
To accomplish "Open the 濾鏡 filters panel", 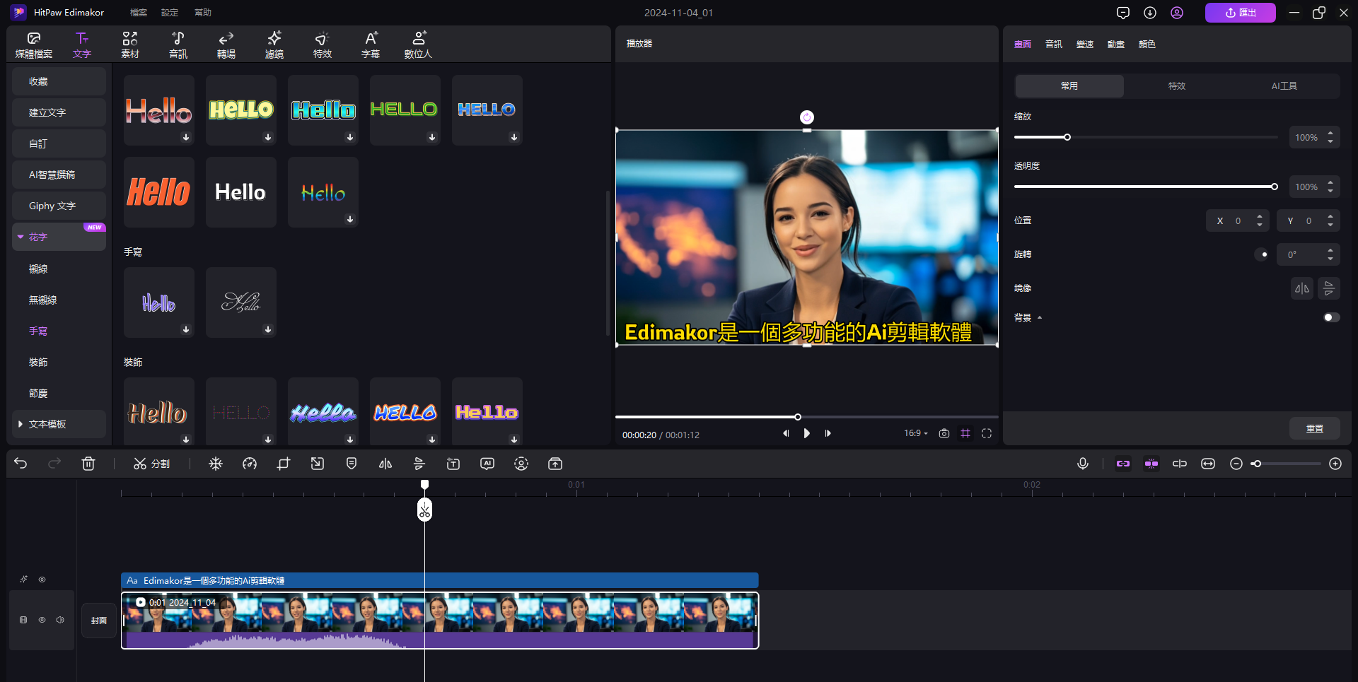I will (274, 45).
